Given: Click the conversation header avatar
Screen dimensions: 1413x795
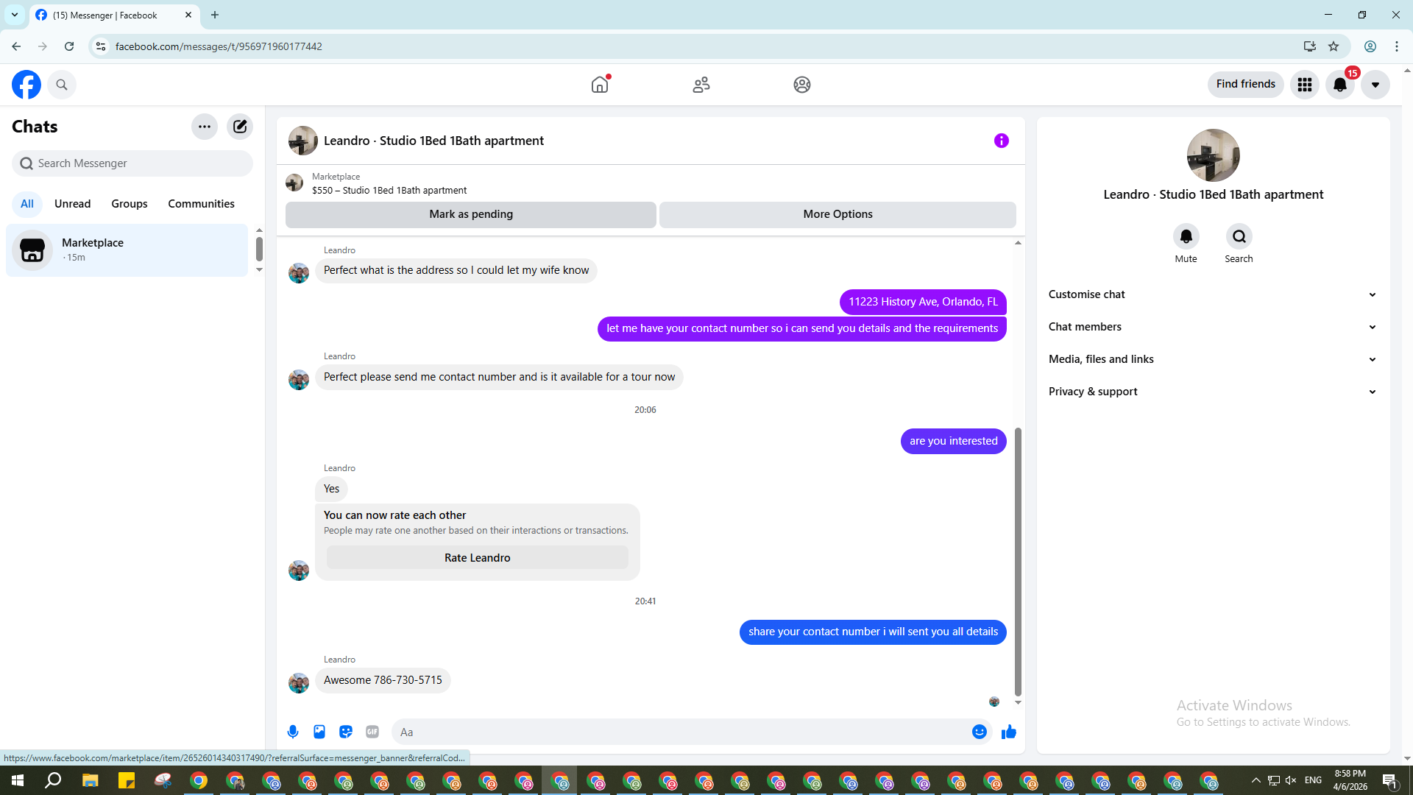Looking at the screenshot, I should [x=303, y=141].
